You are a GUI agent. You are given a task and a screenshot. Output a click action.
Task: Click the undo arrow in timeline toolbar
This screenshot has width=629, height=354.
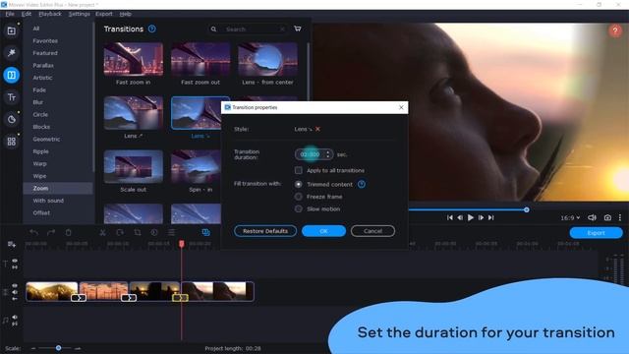pos(33,232)
